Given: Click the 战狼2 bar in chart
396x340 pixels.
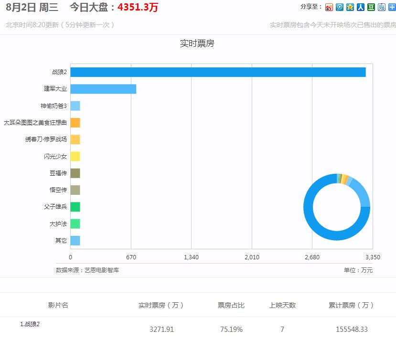Looking at the screenshot, I should (x=218, y=72).
